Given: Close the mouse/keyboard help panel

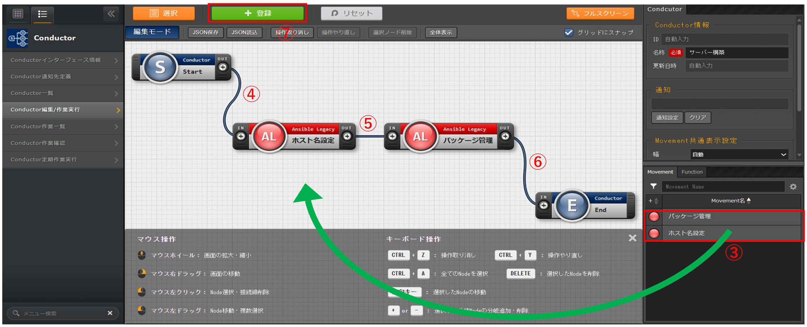Looking at the screenshot, I should (x=632, y=238).
